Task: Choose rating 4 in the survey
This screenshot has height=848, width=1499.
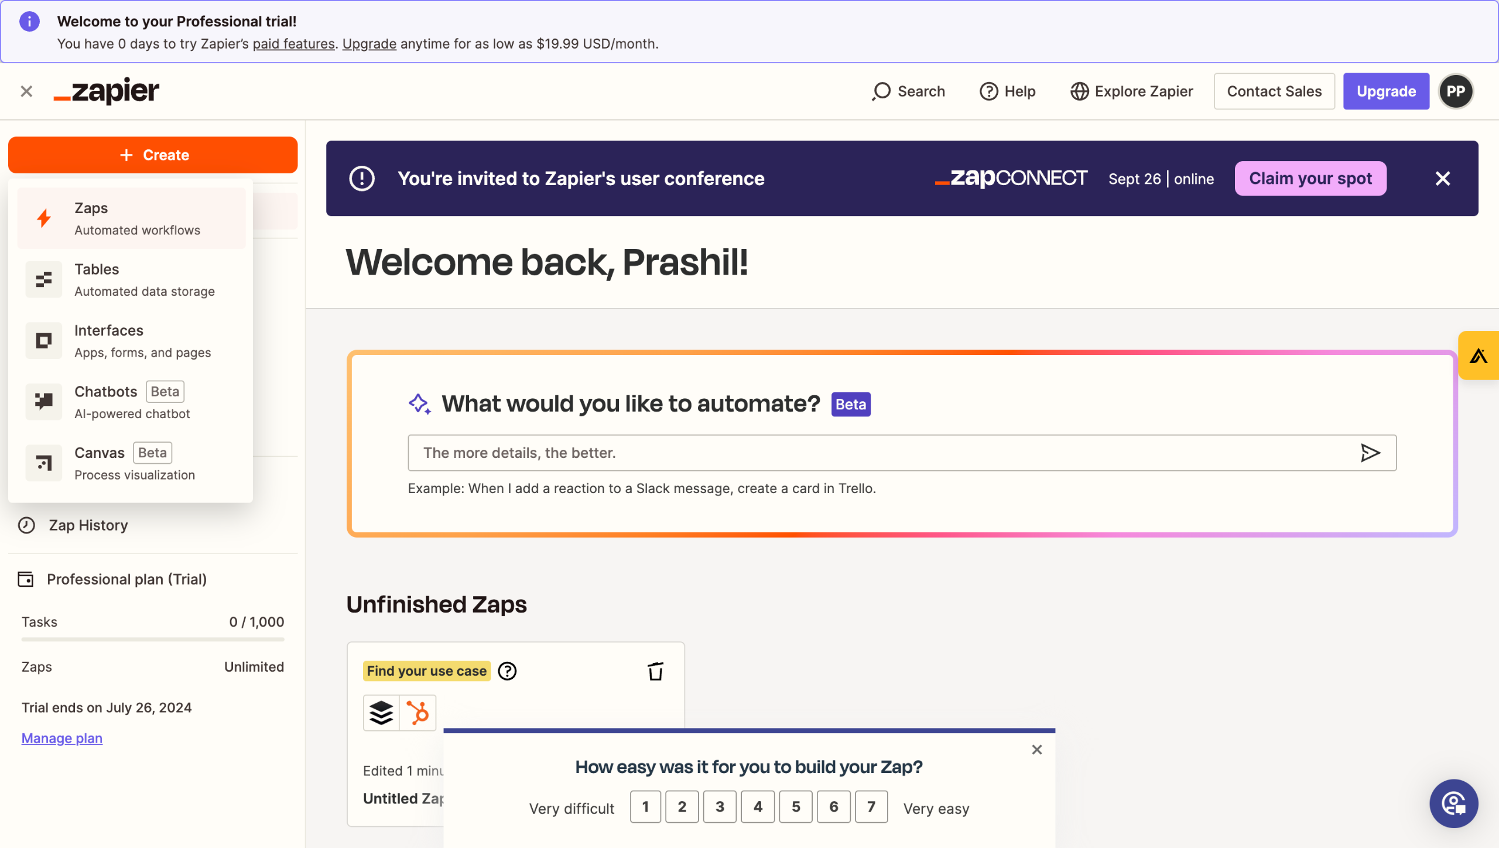Action: click(x=758, y=807)
